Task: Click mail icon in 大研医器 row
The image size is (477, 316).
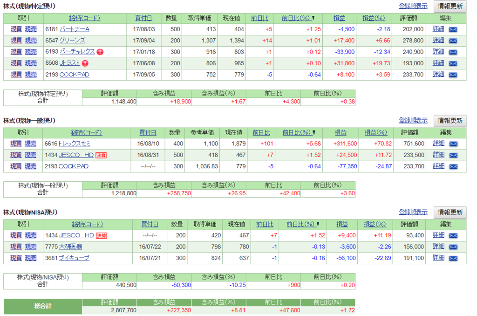Action: (x=453, y=247)
